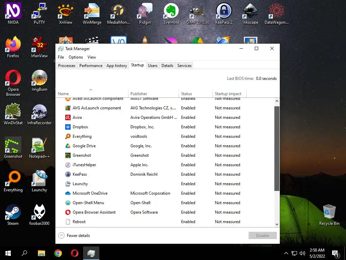Switch to Users tab

[153, 65]
